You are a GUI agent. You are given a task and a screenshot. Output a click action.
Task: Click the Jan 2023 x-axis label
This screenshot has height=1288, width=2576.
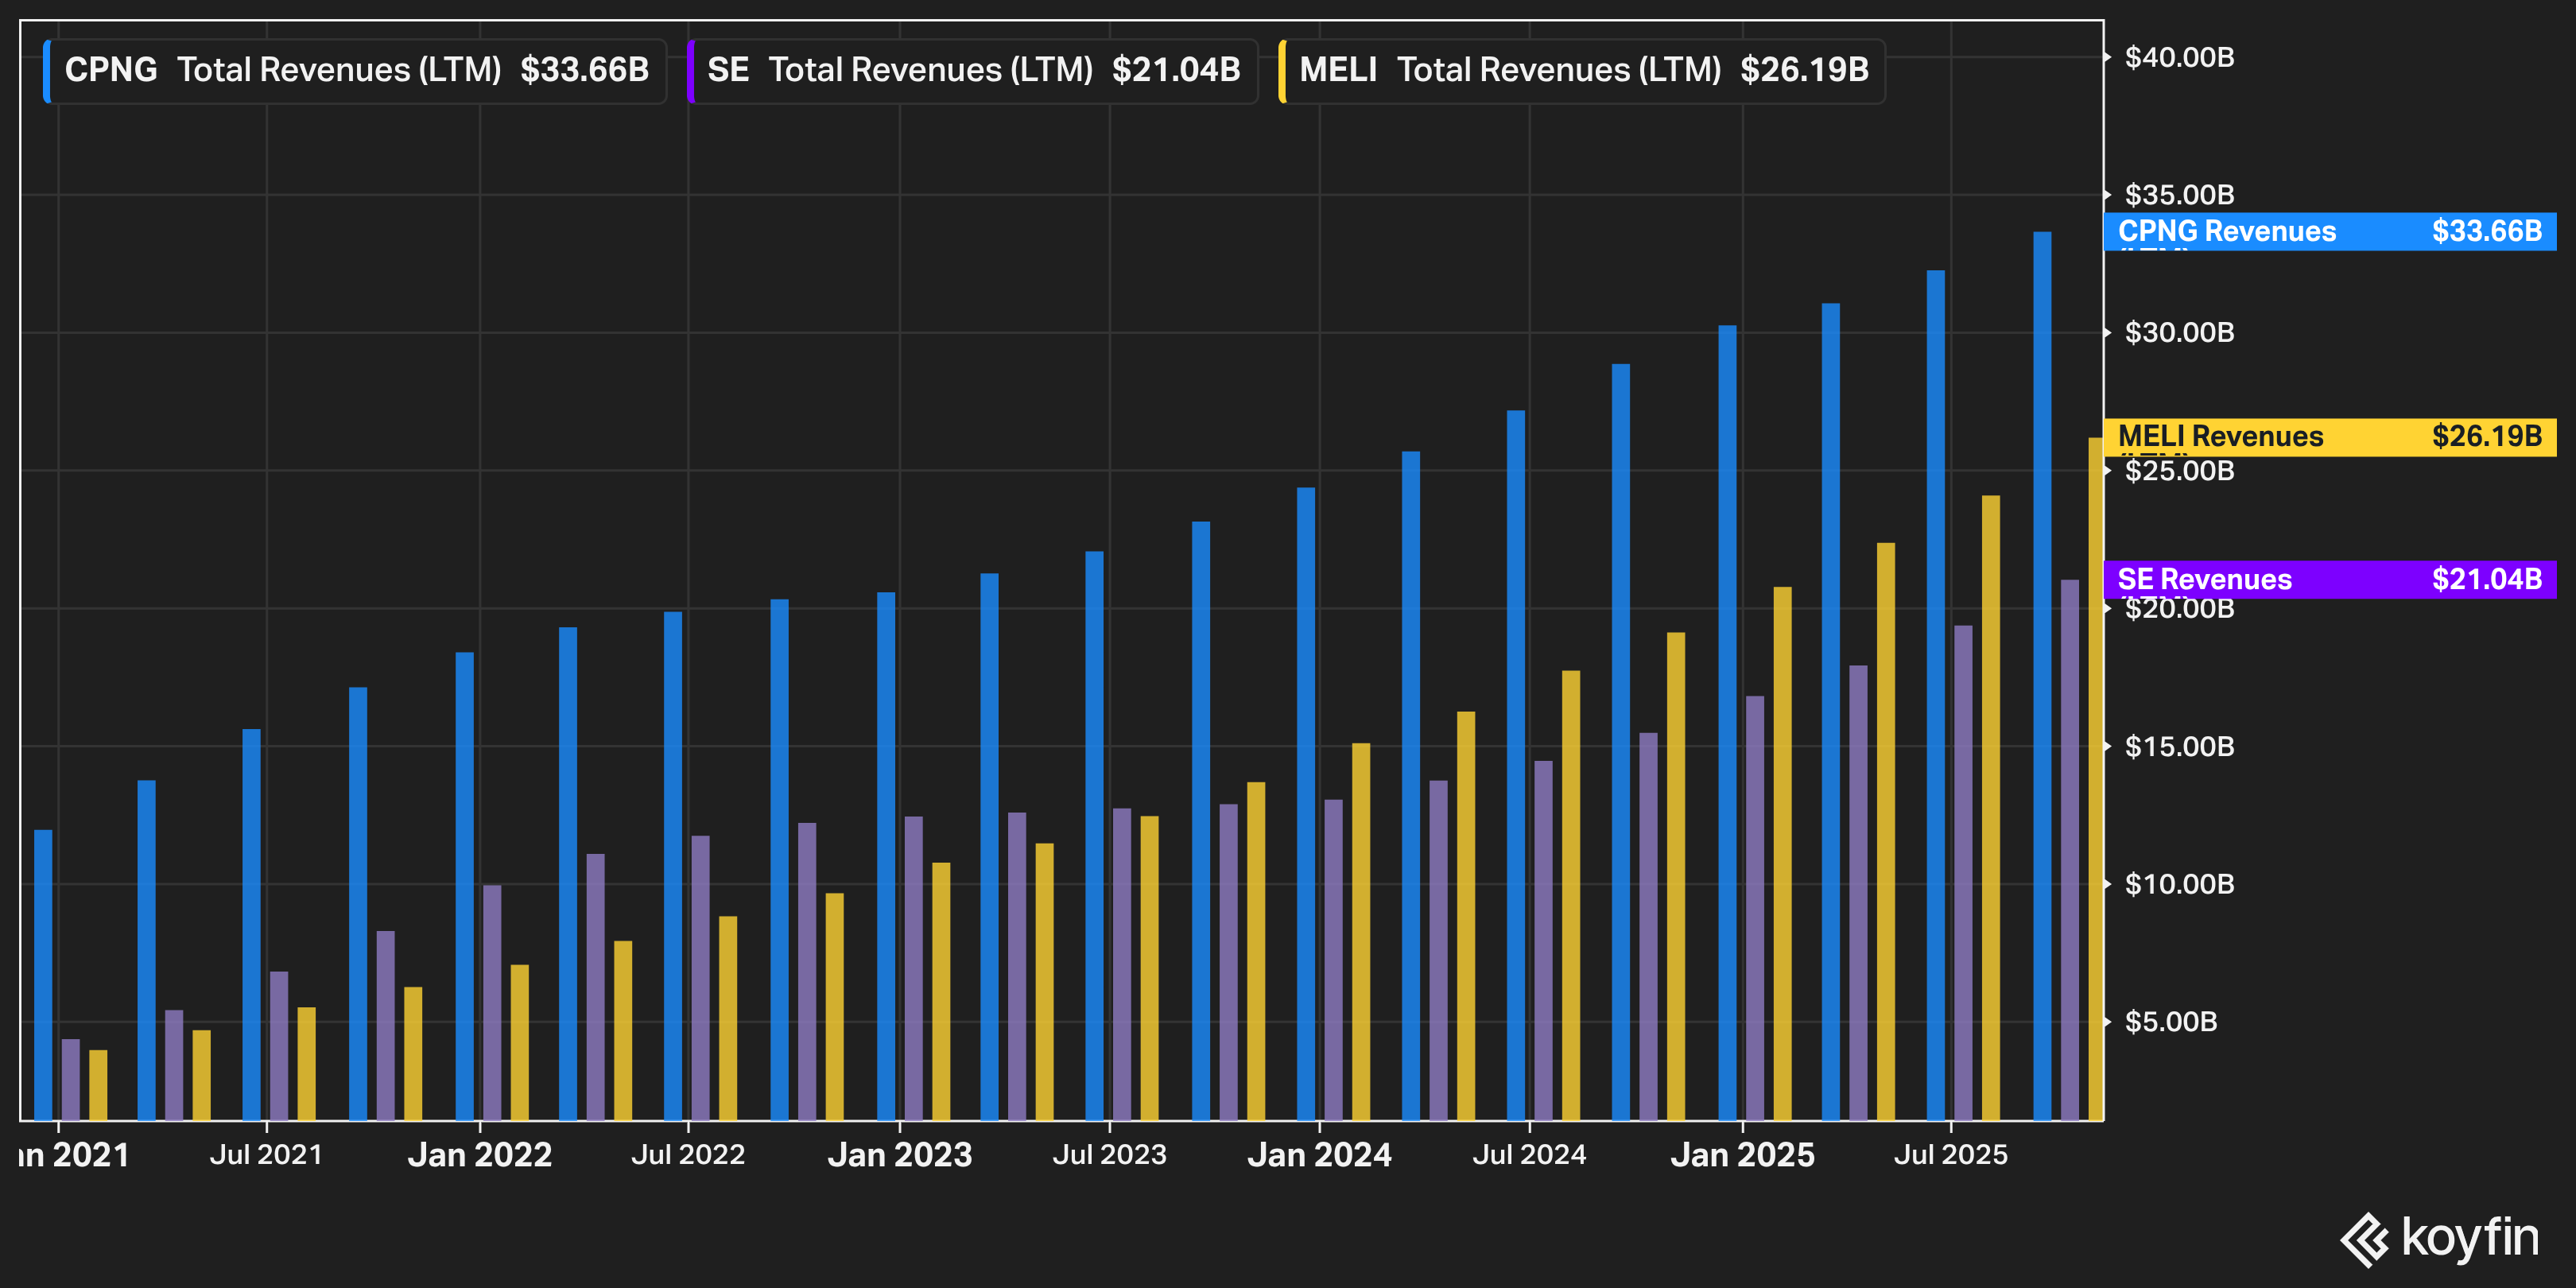pyautogui.click(x=900, y=1155)
